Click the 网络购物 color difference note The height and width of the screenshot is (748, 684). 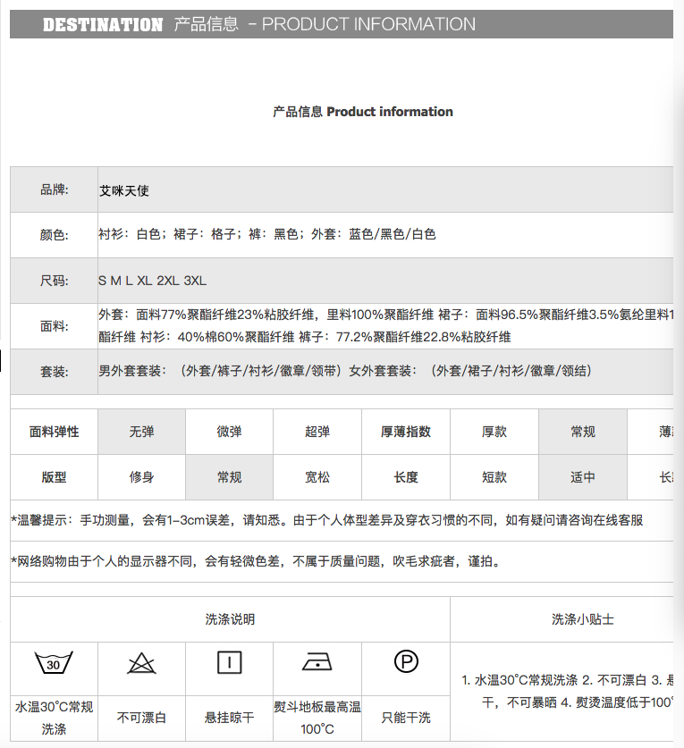click(257, 561)
